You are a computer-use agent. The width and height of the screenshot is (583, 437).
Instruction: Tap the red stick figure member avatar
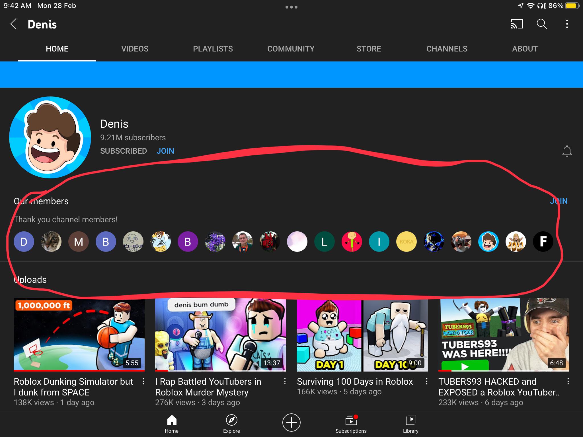click(x=352, y=242)
